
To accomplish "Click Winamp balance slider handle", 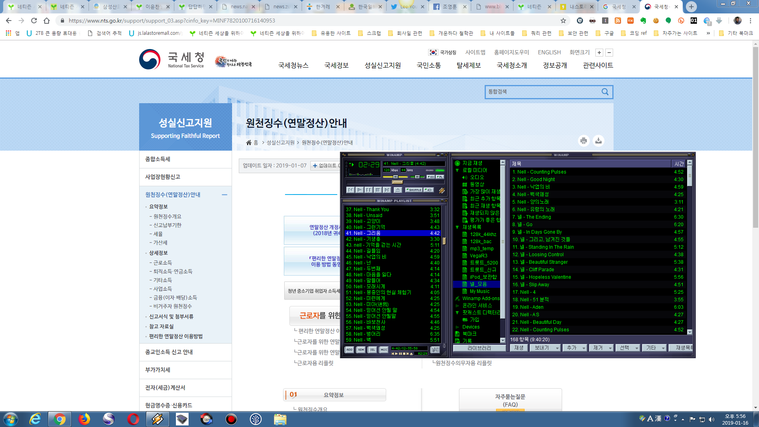I will [417, 177].
